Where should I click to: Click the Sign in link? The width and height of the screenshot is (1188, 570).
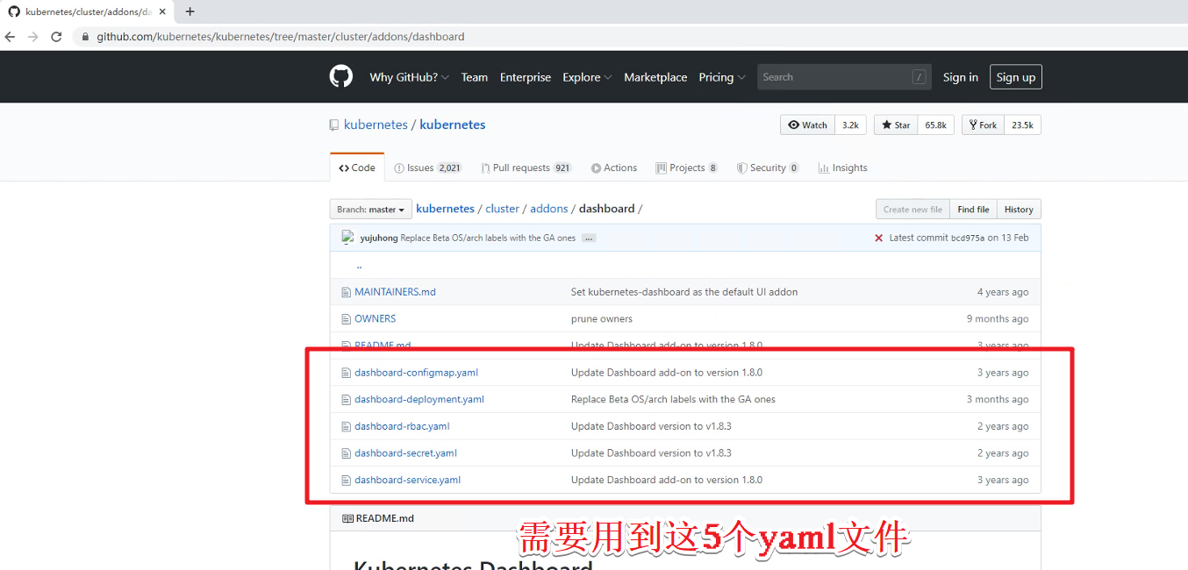pyautogui.click(x=961, y=77)
